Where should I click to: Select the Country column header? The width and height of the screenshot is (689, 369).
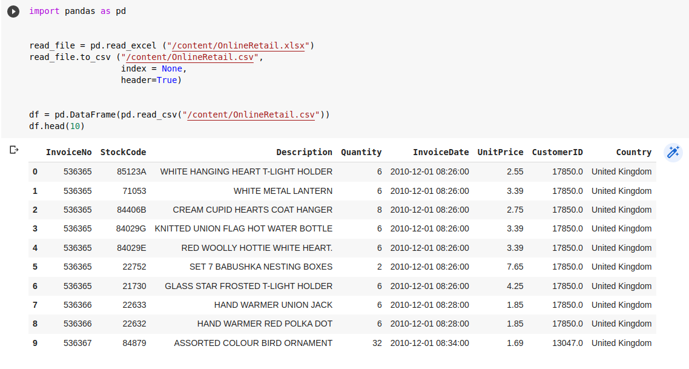click(633, 153)
